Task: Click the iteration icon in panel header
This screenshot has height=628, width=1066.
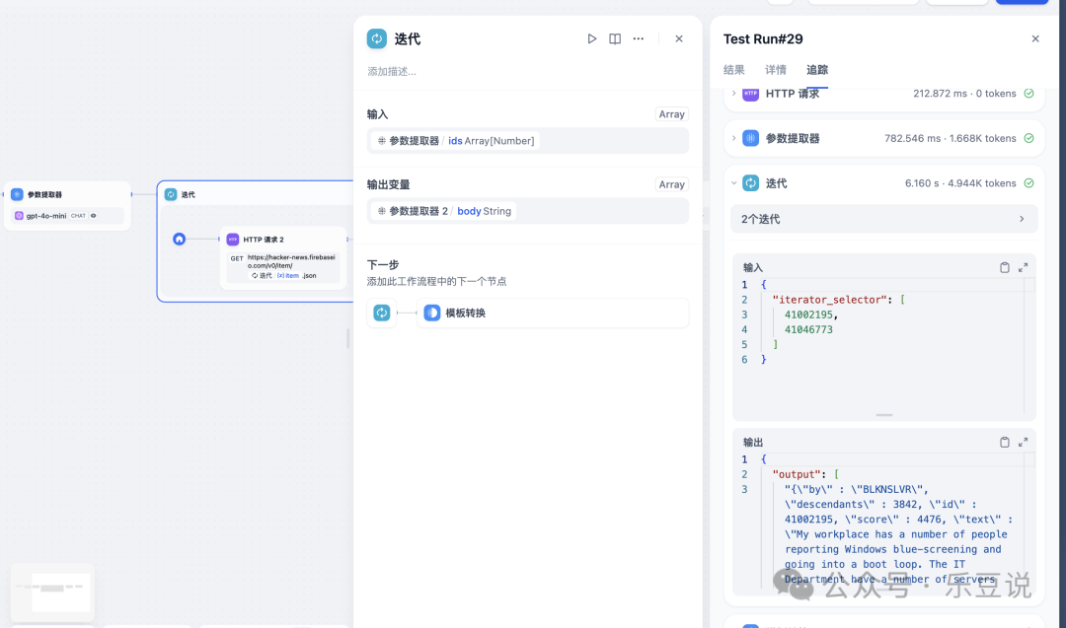Action: pyautogui.click(x=377, y=38)
